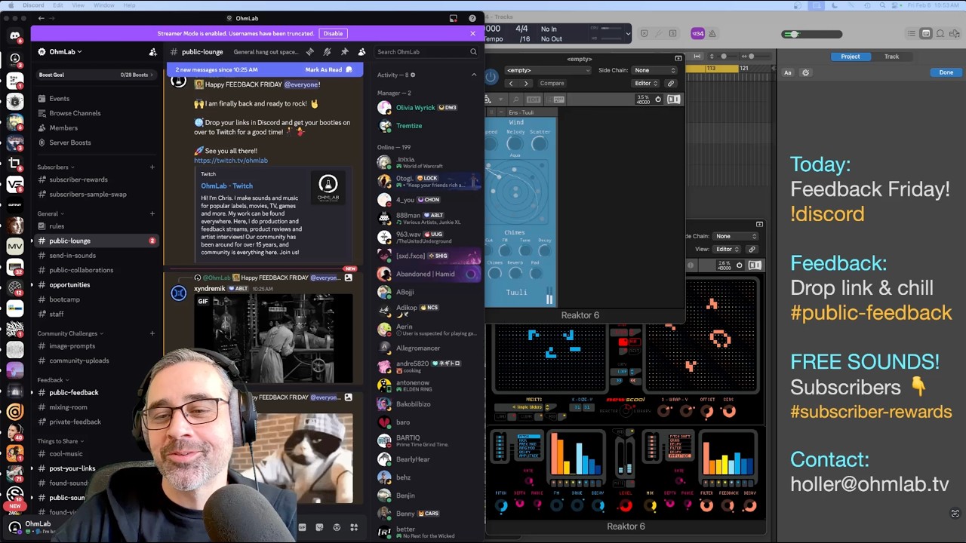
Task: Open the Edit menu in menu bar
Action: tap(58, 5)
